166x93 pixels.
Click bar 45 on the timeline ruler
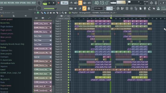116,19
